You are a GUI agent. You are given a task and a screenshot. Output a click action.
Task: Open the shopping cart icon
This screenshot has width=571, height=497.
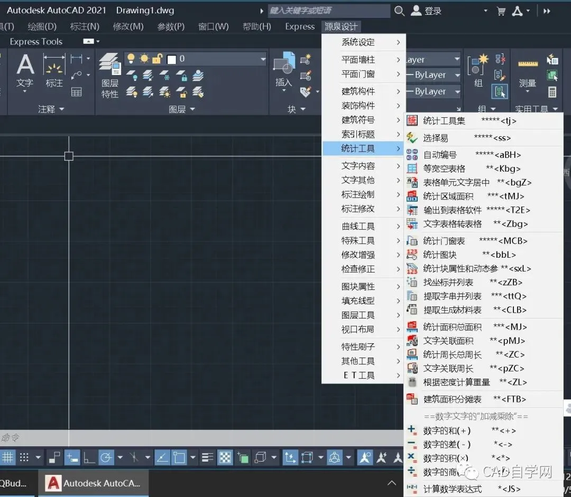[x=501, y=11]
